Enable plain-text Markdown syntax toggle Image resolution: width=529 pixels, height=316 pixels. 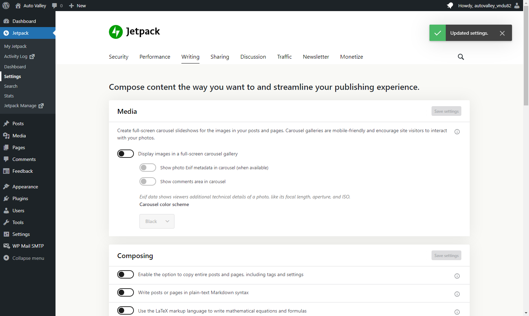tap(126, 292)
